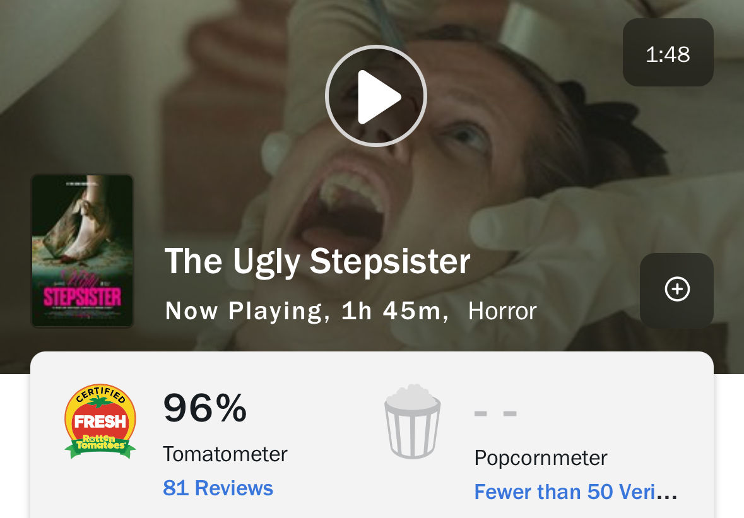Play the movie trailer video
Viewport: 744px width, 518px height.
pyautogui.click(x=376, y=96)
